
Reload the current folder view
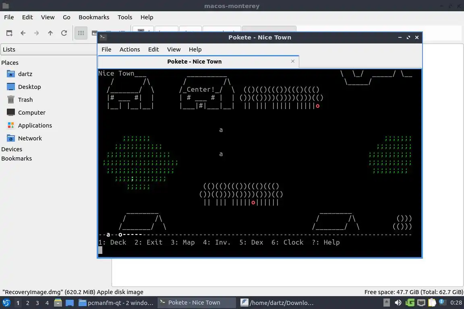64,33
